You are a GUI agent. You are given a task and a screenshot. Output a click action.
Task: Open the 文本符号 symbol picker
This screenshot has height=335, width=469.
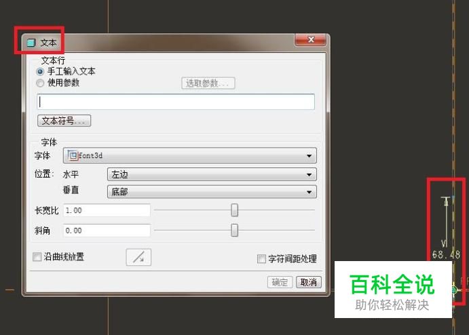[x=64, y=121]
